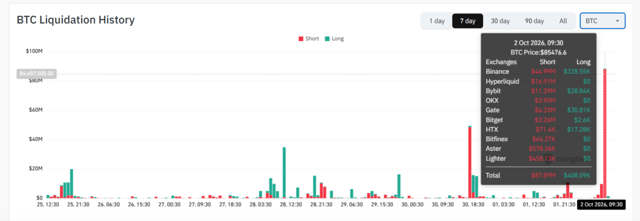
Task: Click the Bitget row in the tooltip
Action: coord(538,120)
